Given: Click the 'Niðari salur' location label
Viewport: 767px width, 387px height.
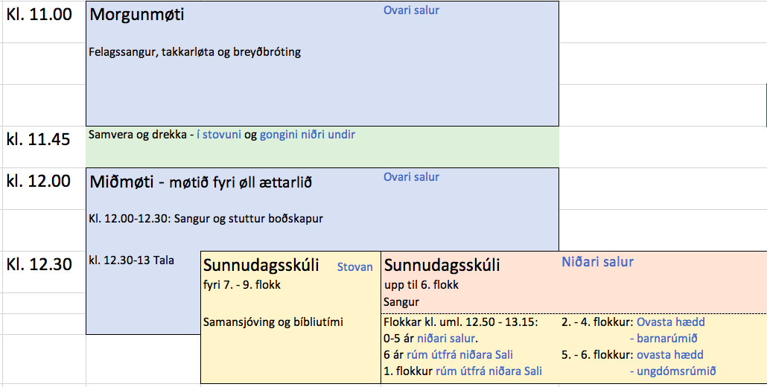Looking at the screenshot, I should tap(597, 262).
